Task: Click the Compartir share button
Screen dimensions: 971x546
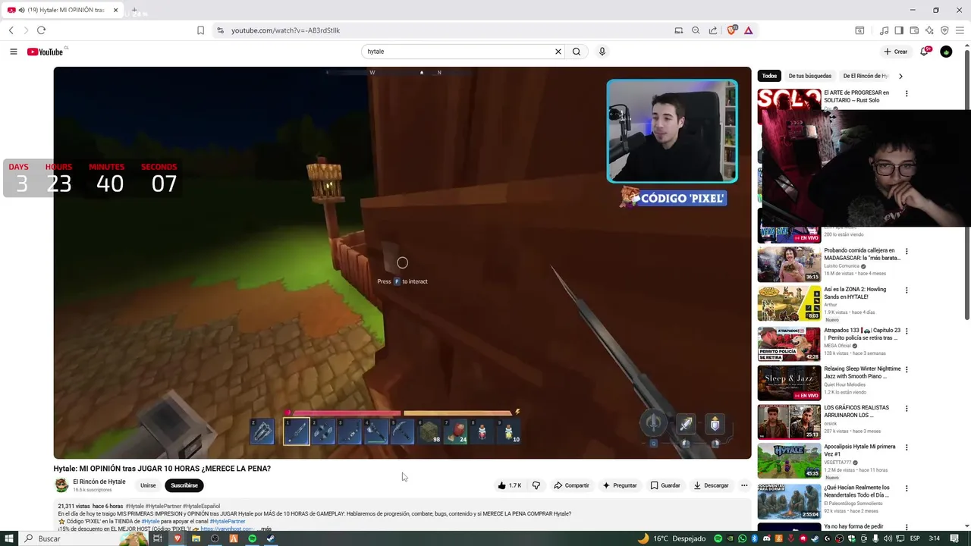Action: (571, 485)
